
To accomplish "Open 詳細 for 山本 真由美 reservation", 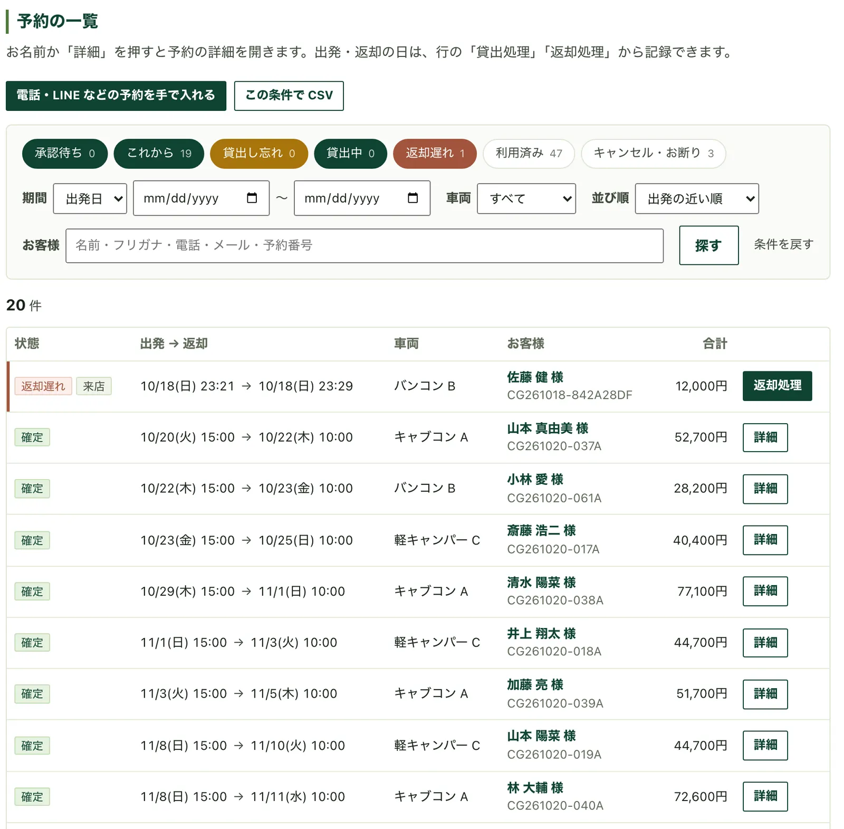I will (x=765, y=437).
